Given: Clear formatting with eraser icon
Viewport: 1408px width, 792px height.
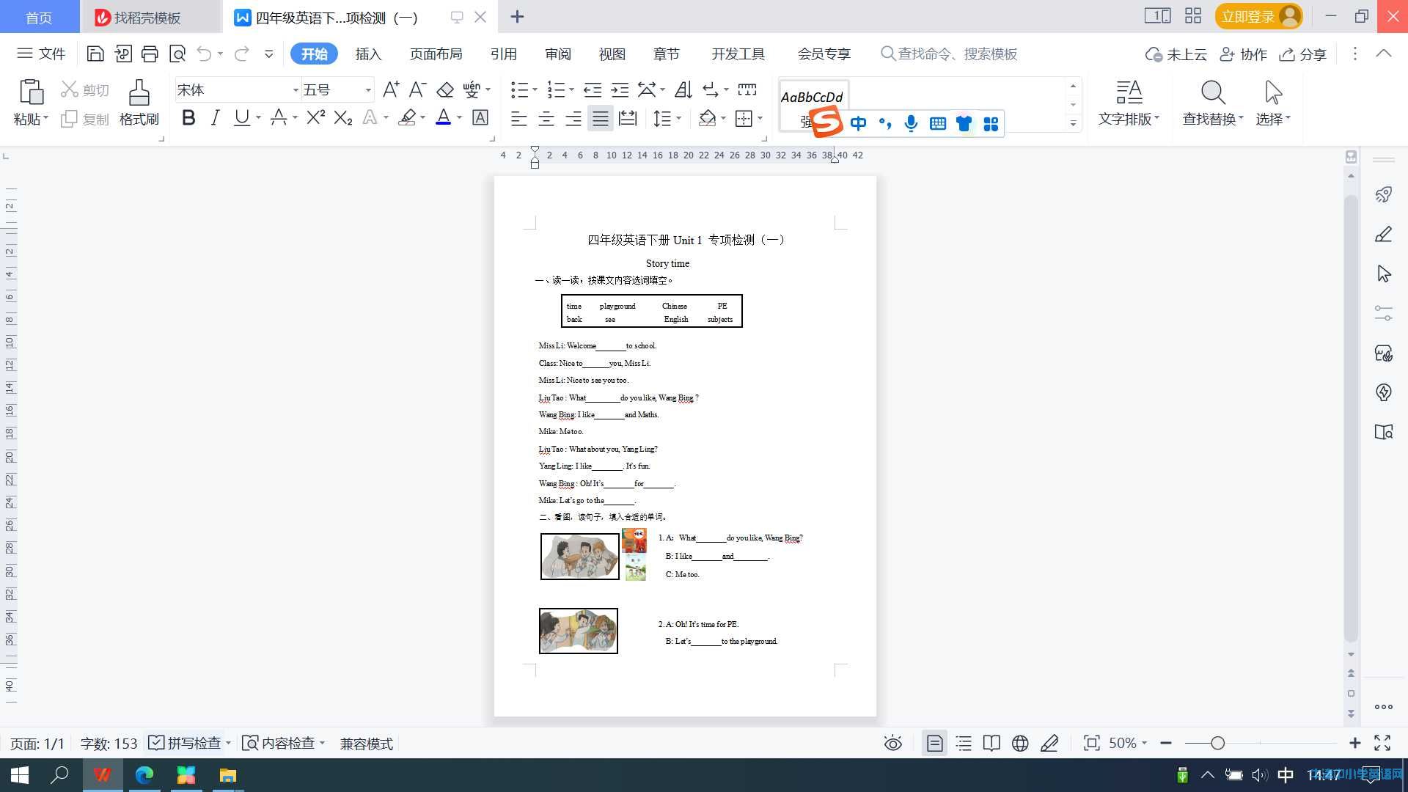Looking at the screenshot, I should pyautogui.click(x=445, y=89).
